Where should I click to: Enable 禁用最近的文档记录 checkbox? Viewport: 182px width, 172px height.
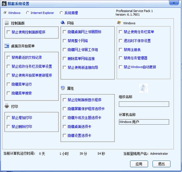click(x=8, y=57)
